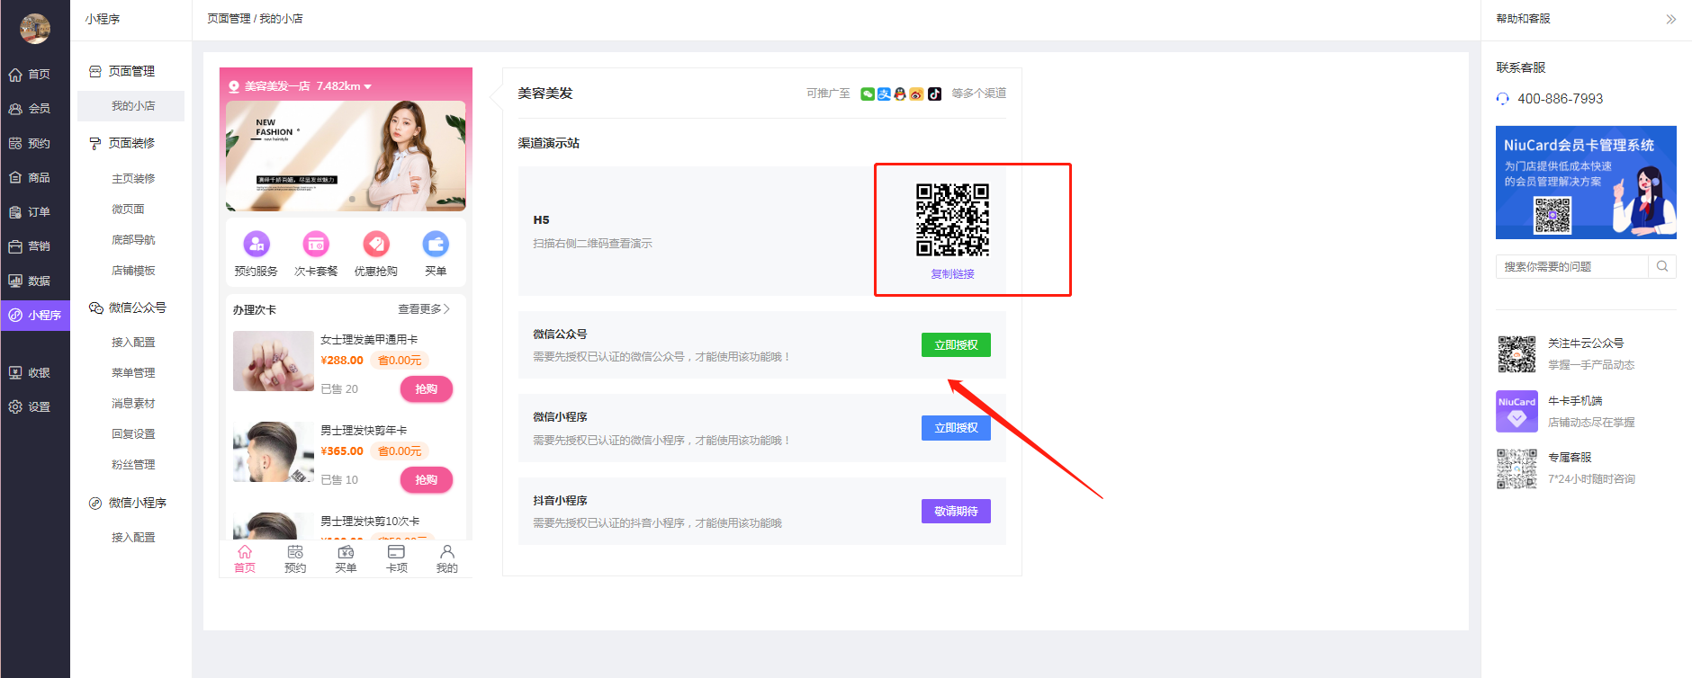Click 复制链接 under the H5 QR code
Image resolution: width=1692 pixels, height=678 pixels.
pos(952,274)
